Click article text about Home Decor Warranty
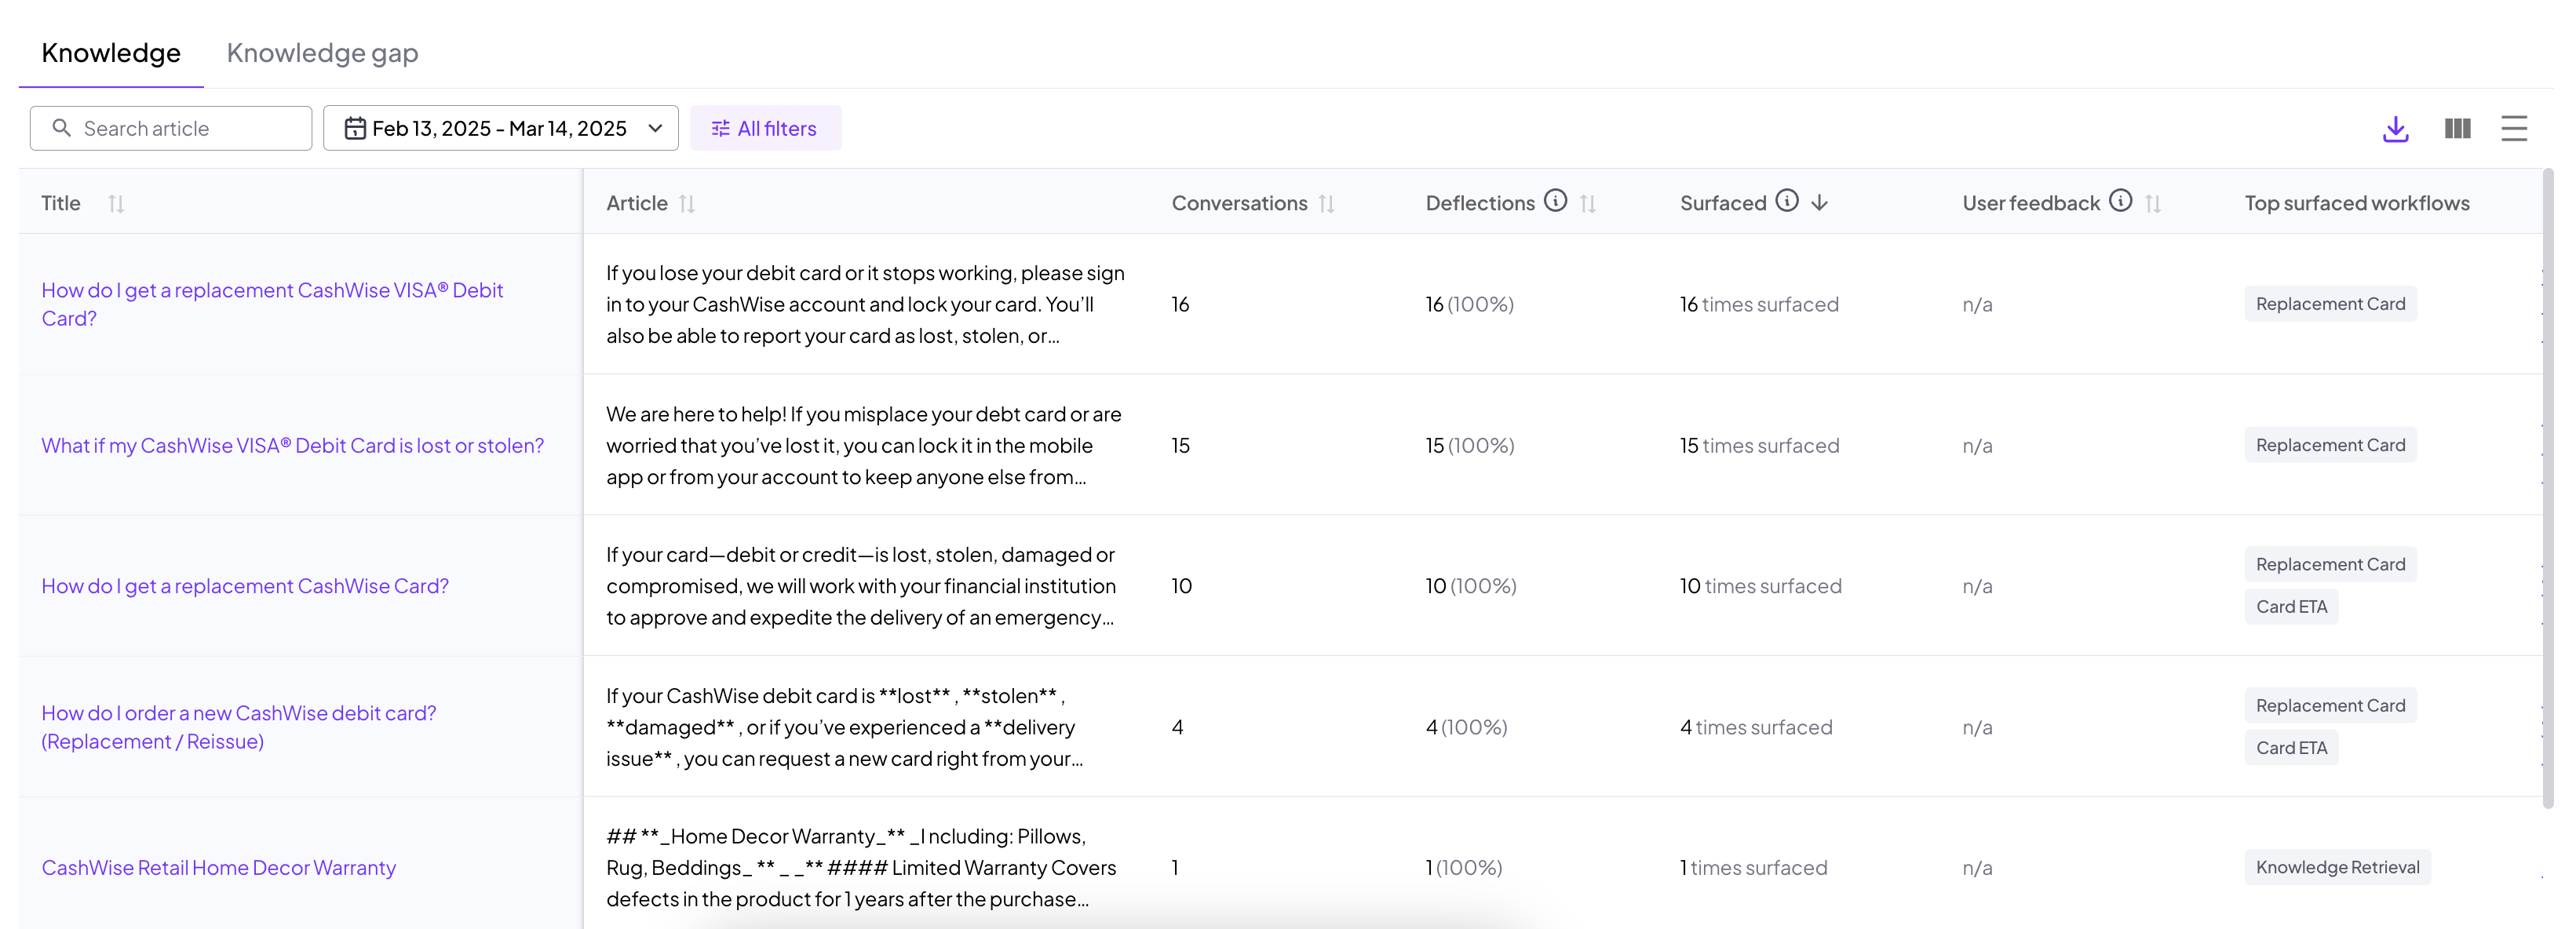 [861, 868]
